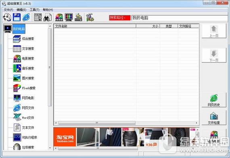Click results list horizontal scrollbar thumb

(x=97, y=123)
